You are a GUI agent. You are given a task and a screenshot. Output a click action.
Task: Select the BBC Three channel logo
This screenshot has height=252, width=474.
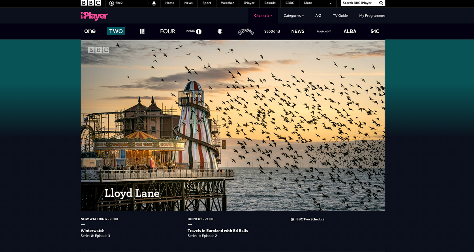pos(142,31)
